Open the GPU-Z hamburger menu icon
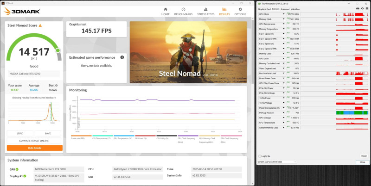371x186 pixels. pos(367,9)
